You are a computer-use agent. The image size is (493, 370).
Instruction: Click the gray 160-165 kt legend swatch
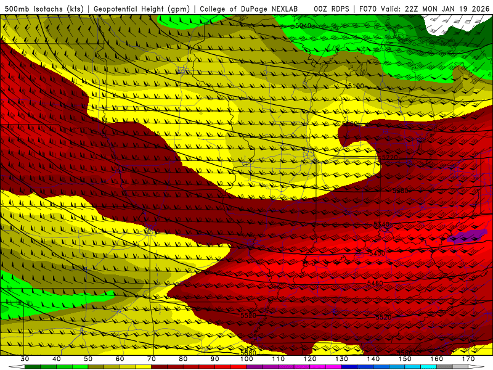coord(444,367)
